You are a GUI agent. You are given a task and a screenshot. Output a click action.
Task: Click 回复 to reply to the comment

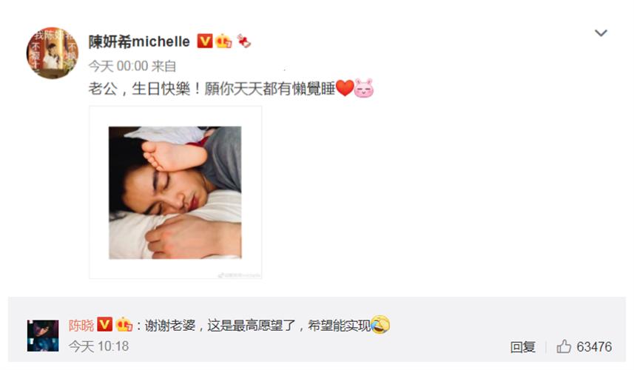522,346
